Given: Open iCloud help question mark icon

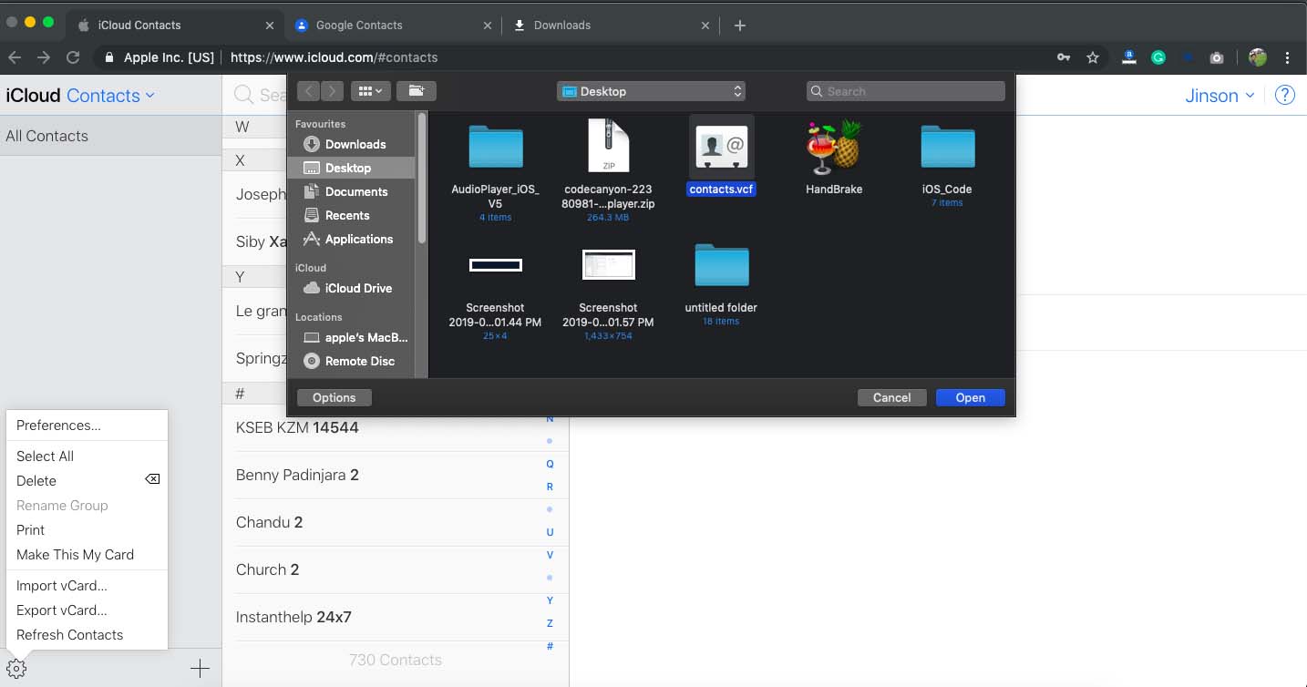Looking at the screenshot, I should (1284, 96).
